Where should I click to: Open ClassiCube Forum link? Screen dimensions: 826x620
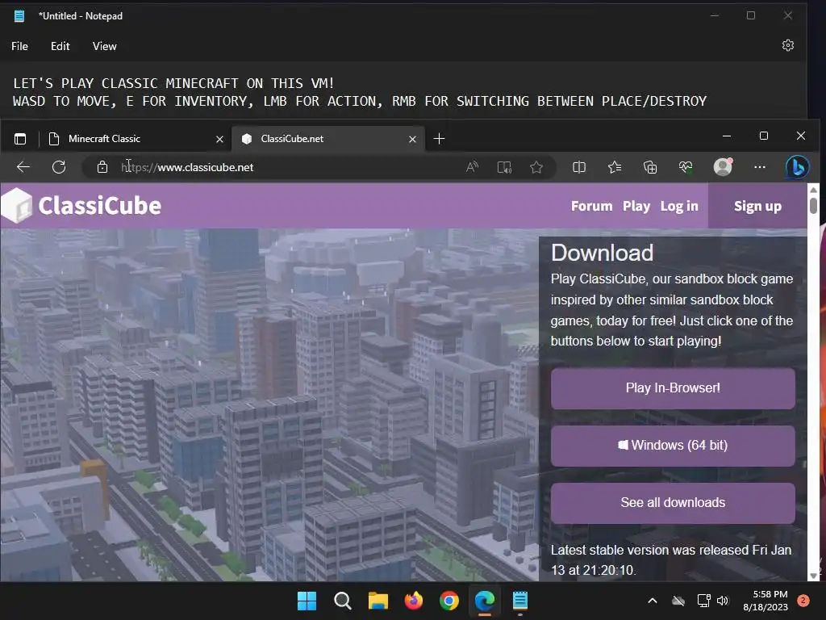click(x=591, y=206)
